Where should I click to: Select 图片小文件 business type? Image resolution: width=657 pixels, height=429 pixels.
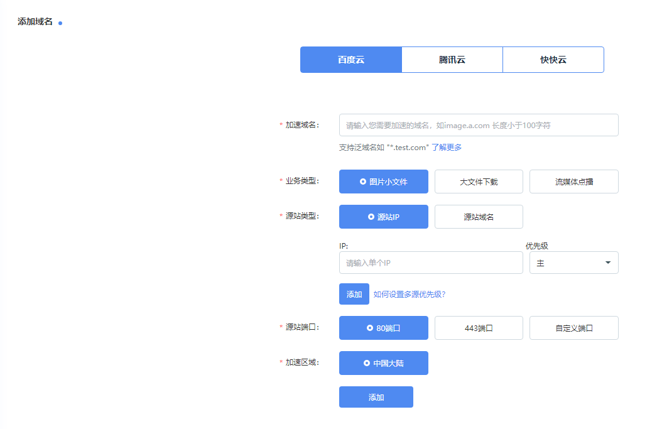383,182
